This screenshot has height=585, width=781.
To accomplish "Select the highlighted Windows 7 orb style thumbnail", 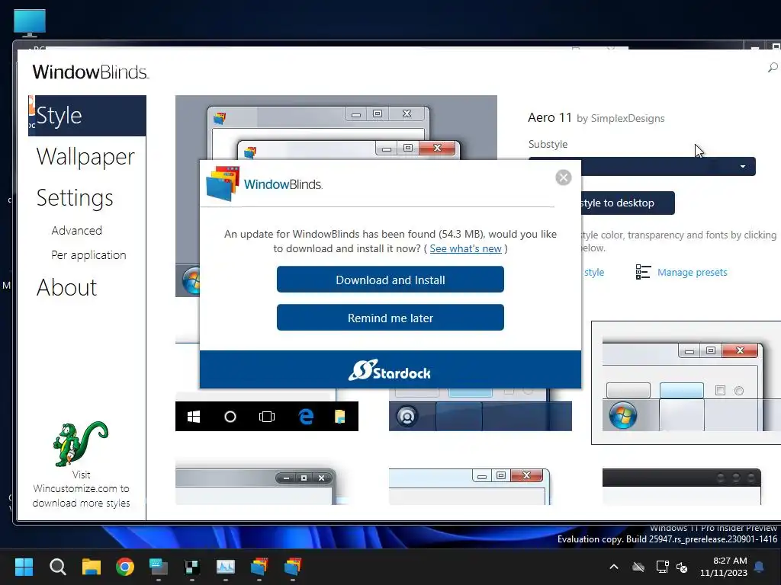I will (x=686, y=382).
